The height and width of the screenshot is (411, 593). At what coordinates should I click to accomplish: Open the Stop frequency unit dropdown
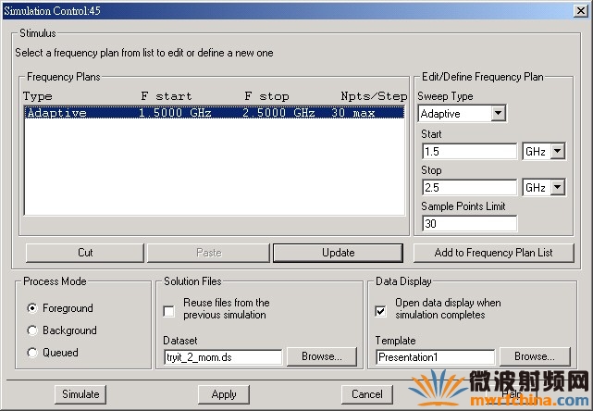[x=558, y=187]
